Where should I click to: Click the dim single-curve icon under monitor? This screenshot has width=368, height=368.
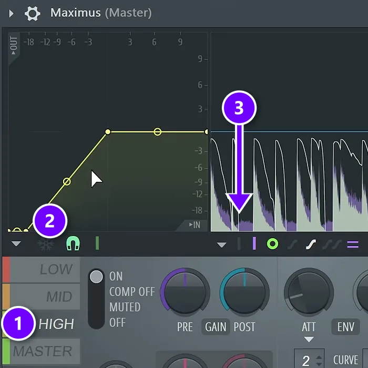[293, 245]
